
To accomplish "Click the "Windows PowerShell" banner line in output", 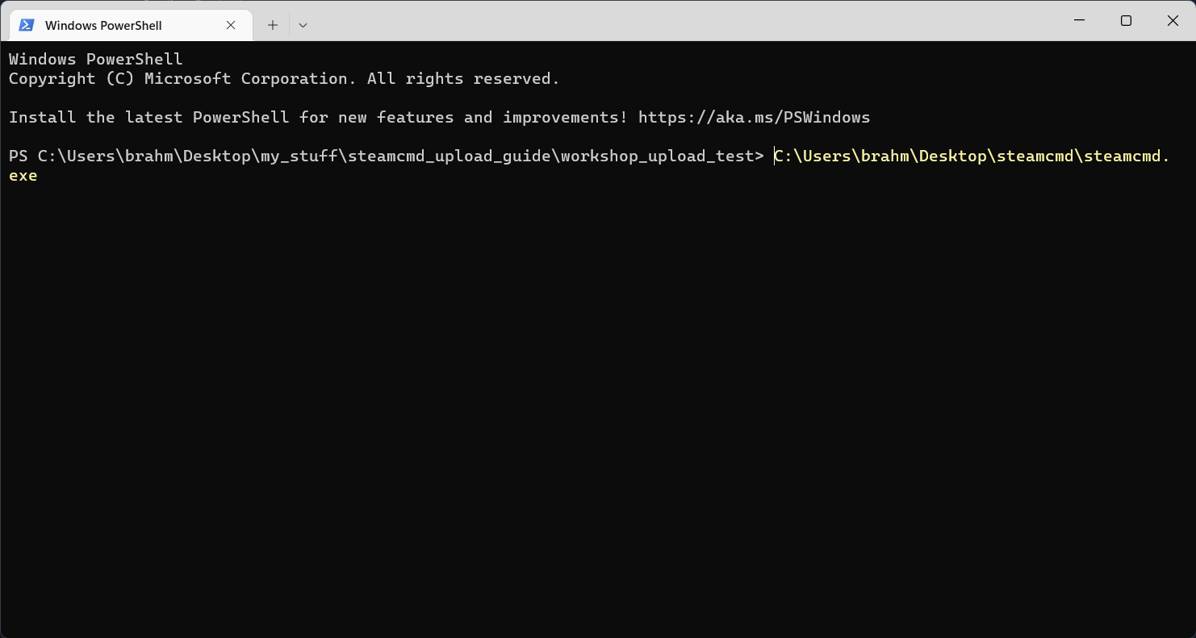I will coord(95,59).
